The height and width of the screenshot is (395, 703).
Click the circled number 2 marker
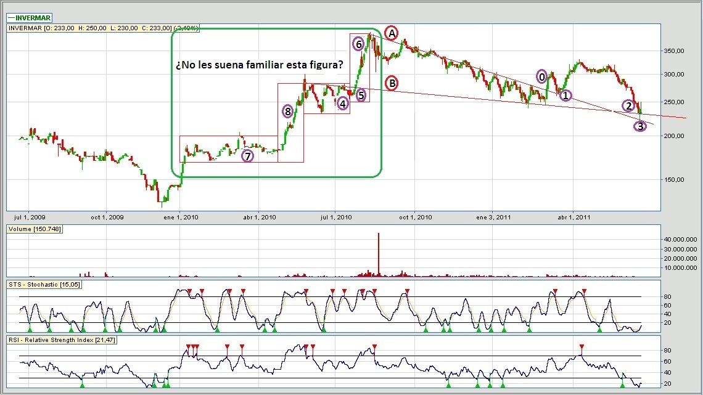(628, 105)
